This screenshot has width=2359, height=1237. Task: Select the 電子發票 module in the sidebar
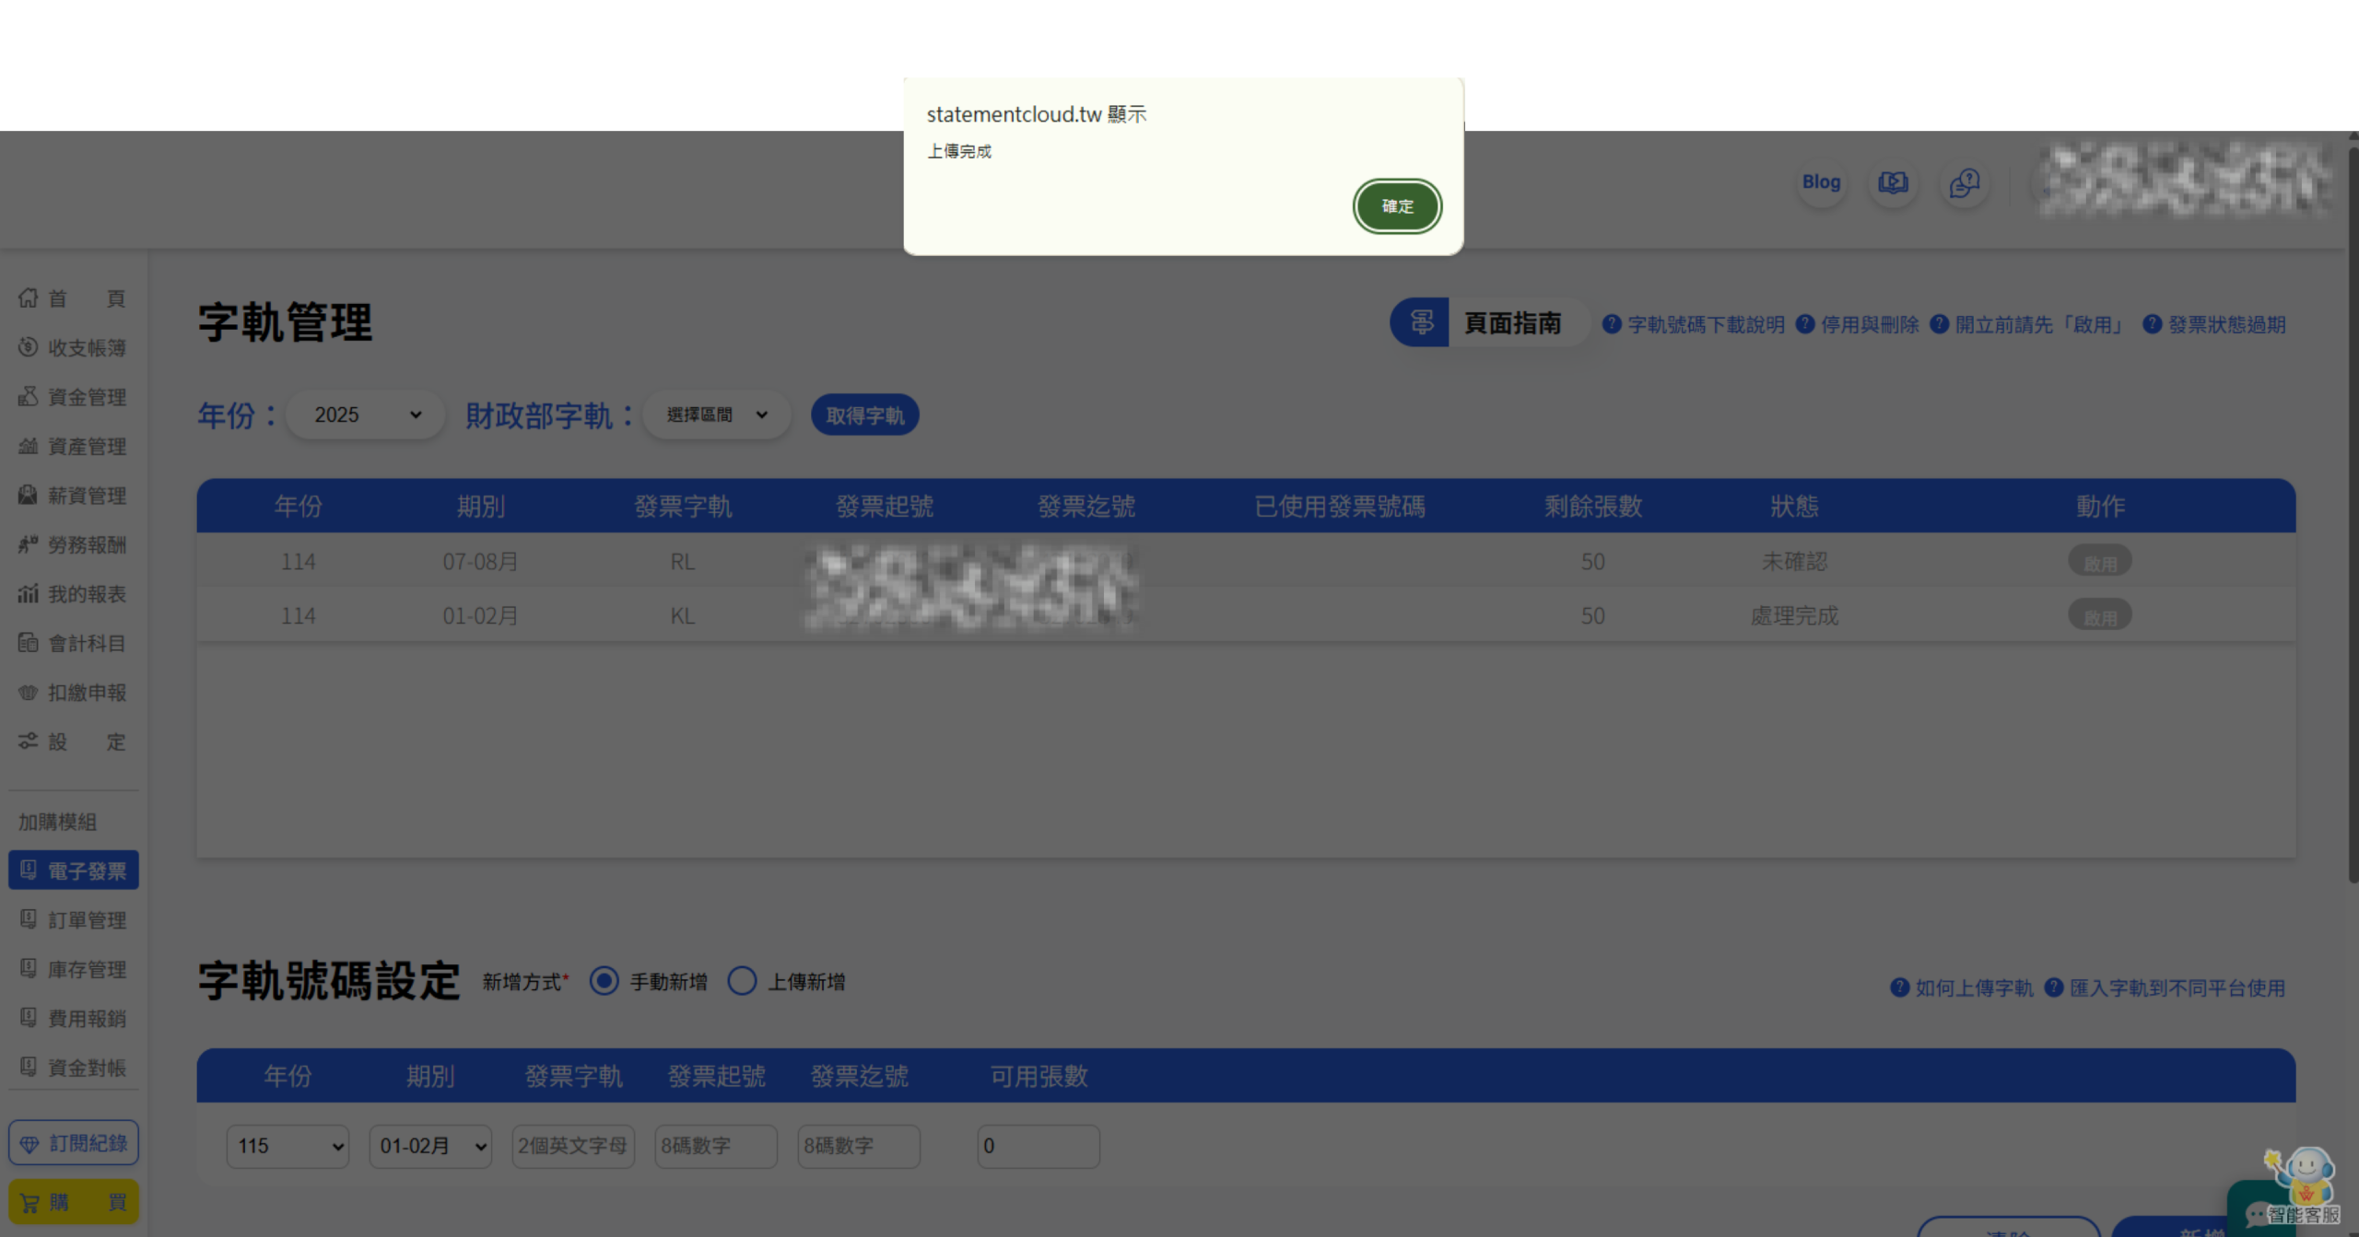[x=73, y=870]
